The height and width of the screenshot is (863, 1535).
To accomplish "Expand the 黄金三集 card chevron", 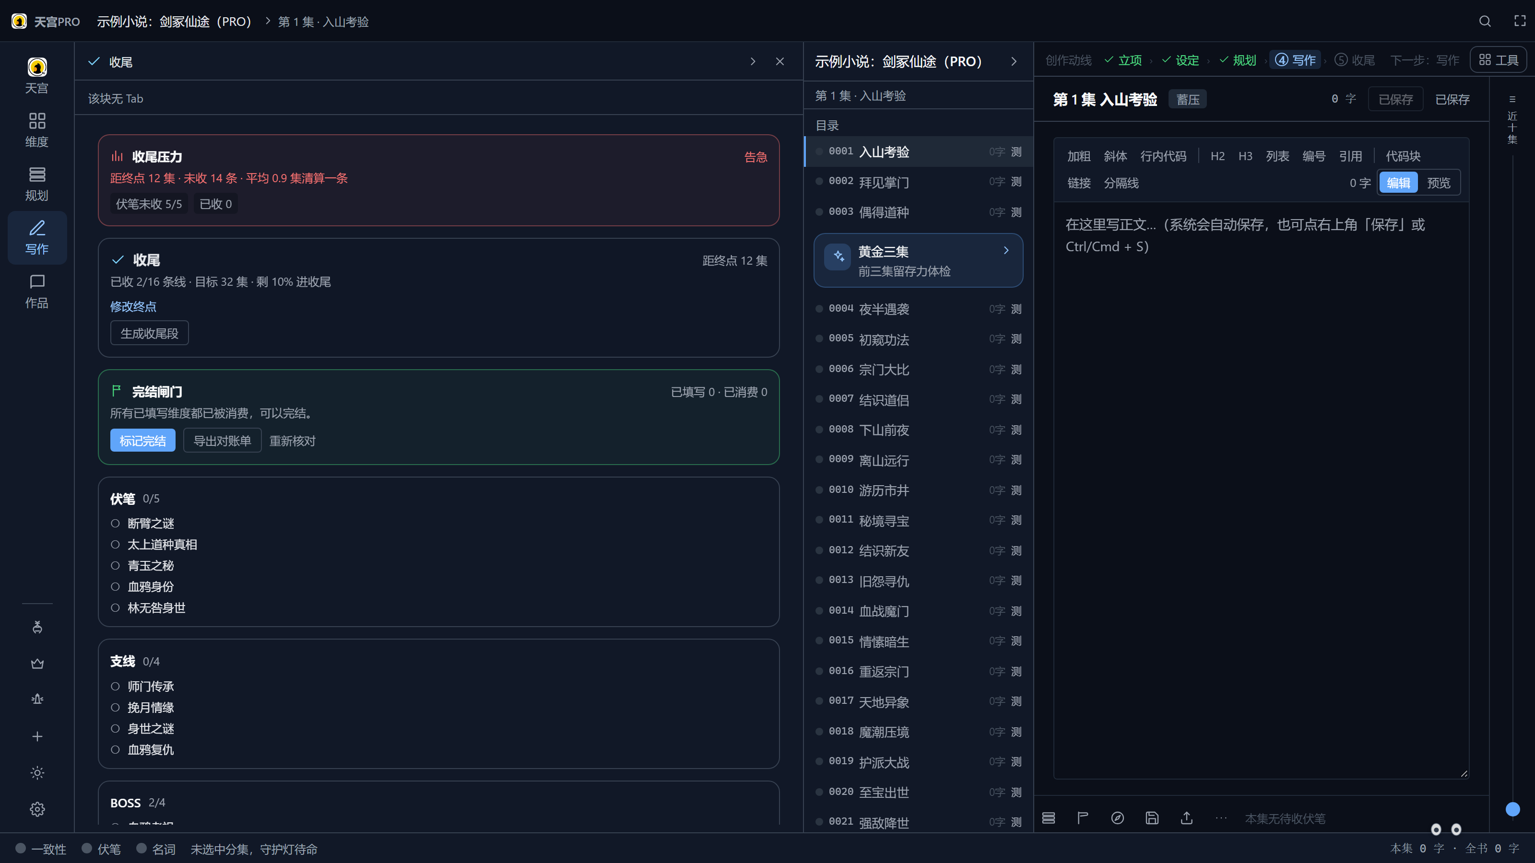I will [x=1006, y=251].
